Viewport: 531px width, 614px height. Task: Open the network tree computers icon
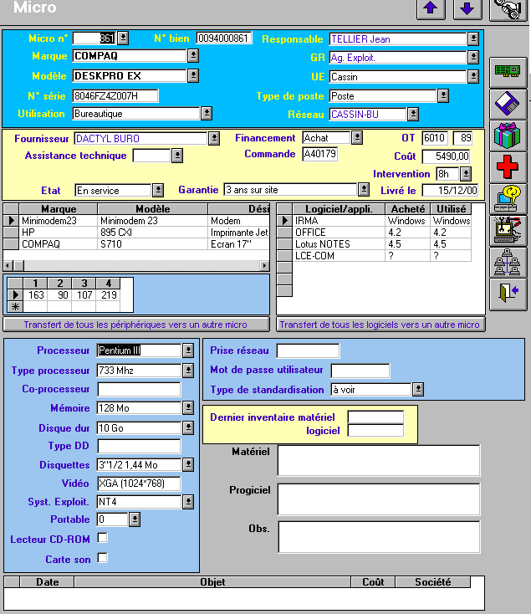508,263
